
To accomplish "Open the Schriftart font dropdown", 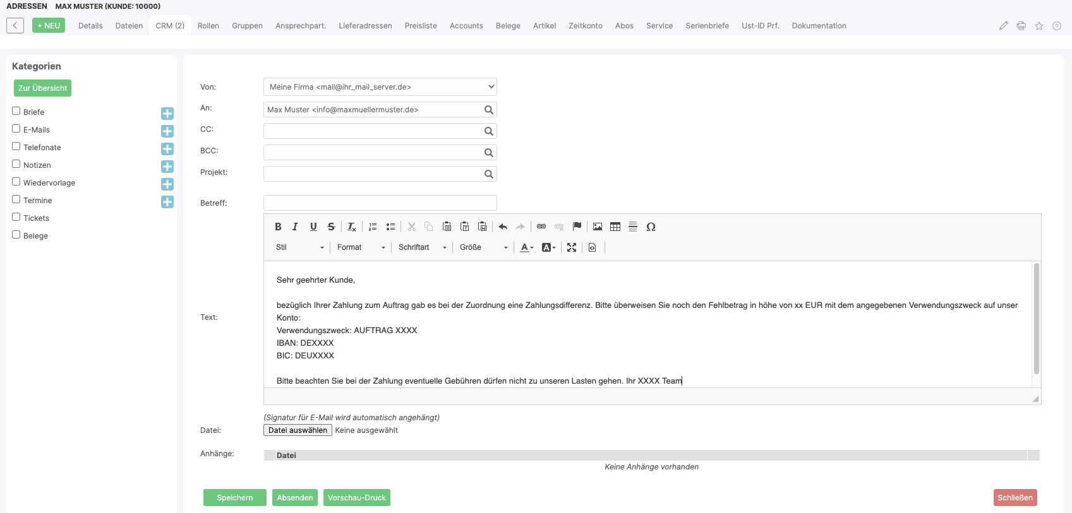I will [422, 247].
